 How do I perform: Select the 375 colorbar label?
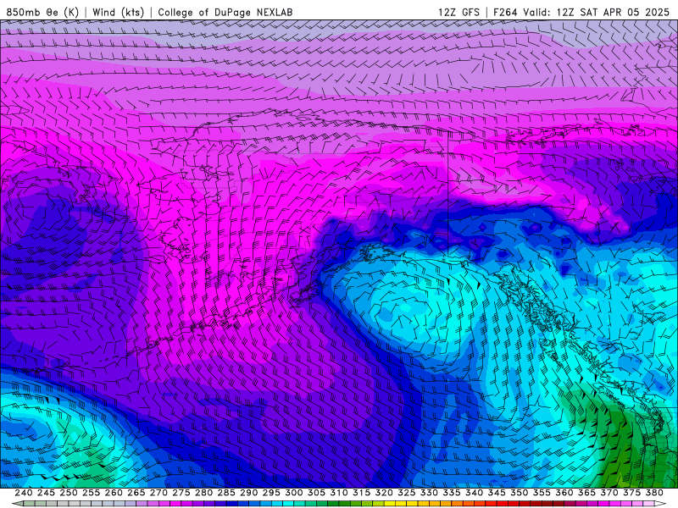click(x=631, y=493)
